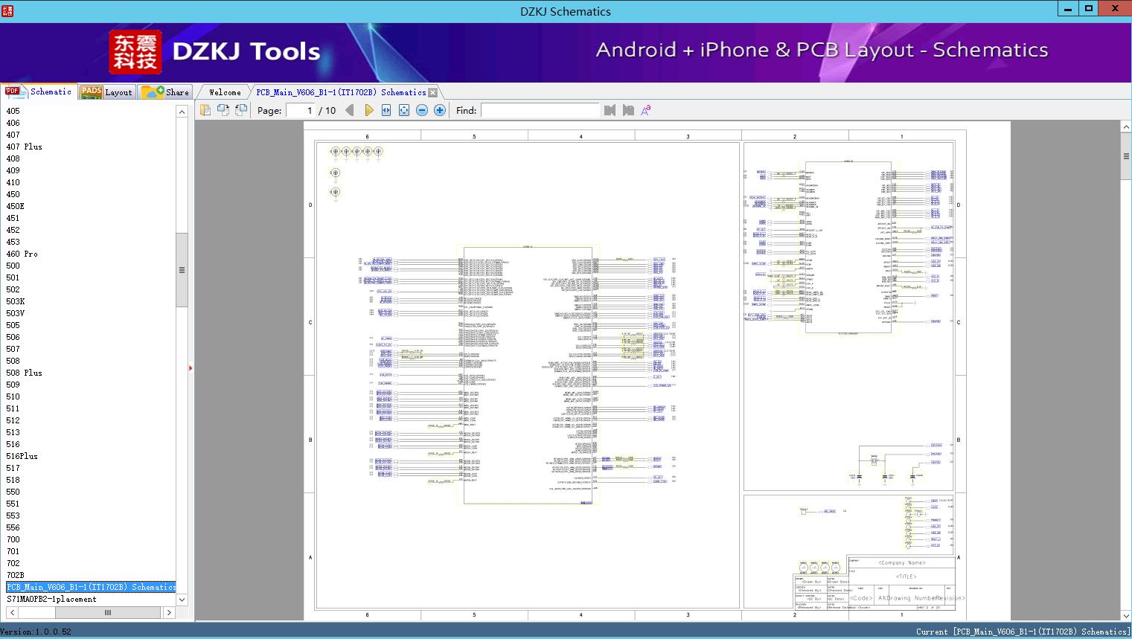This screenshot has width=1132, height=639.
Task: Find next search match
Action: point(628,110)
